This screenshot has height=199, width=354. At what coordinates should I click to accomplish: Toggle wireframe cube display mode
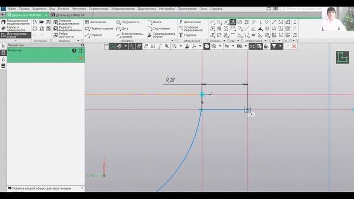214,46
